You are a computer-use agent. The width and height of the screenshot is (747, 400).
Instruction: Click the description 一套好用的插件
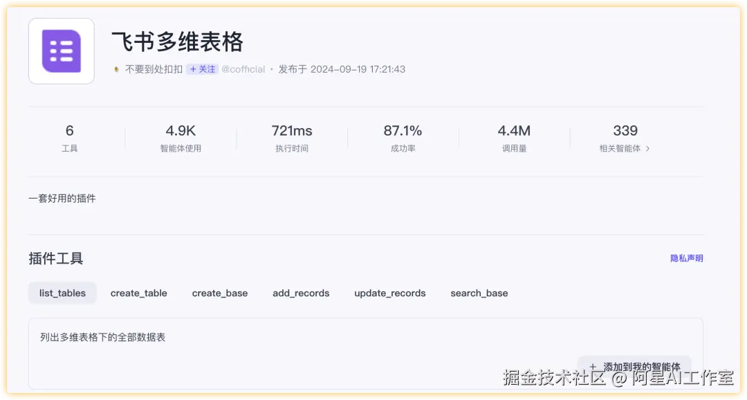(62, 199)
